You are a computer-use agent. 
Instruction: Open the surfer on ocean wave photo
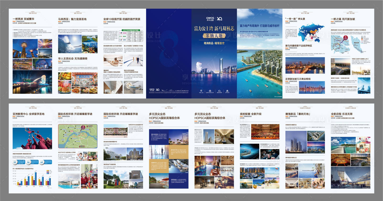(x=70, y=44)
